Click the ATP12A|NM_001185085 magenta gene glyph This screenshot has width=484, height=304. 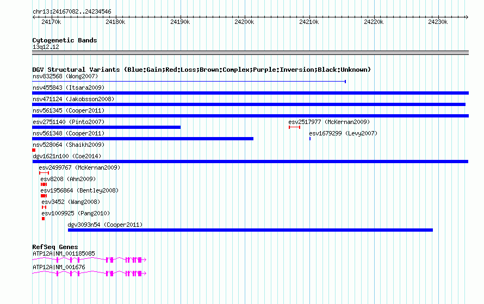89,260
